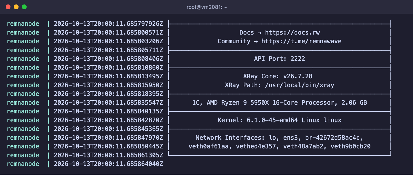This screenshot has height=175, width=413.
Task: Click remnanode label beside timestamp 685835547Z
Action: [x=23, y=103]
